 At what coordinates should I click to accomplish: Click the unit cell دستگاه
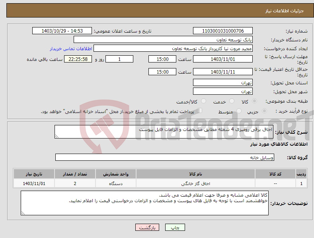[x=116, y=183]
